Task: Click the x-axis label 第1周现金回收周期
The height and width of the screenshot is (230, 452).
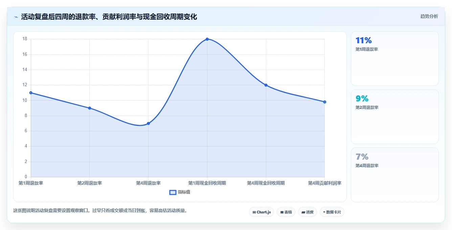Action: (207, 183)
